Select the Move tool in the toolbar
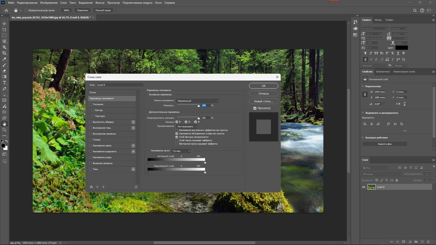436x245 pixels. [x=4, y=24]
